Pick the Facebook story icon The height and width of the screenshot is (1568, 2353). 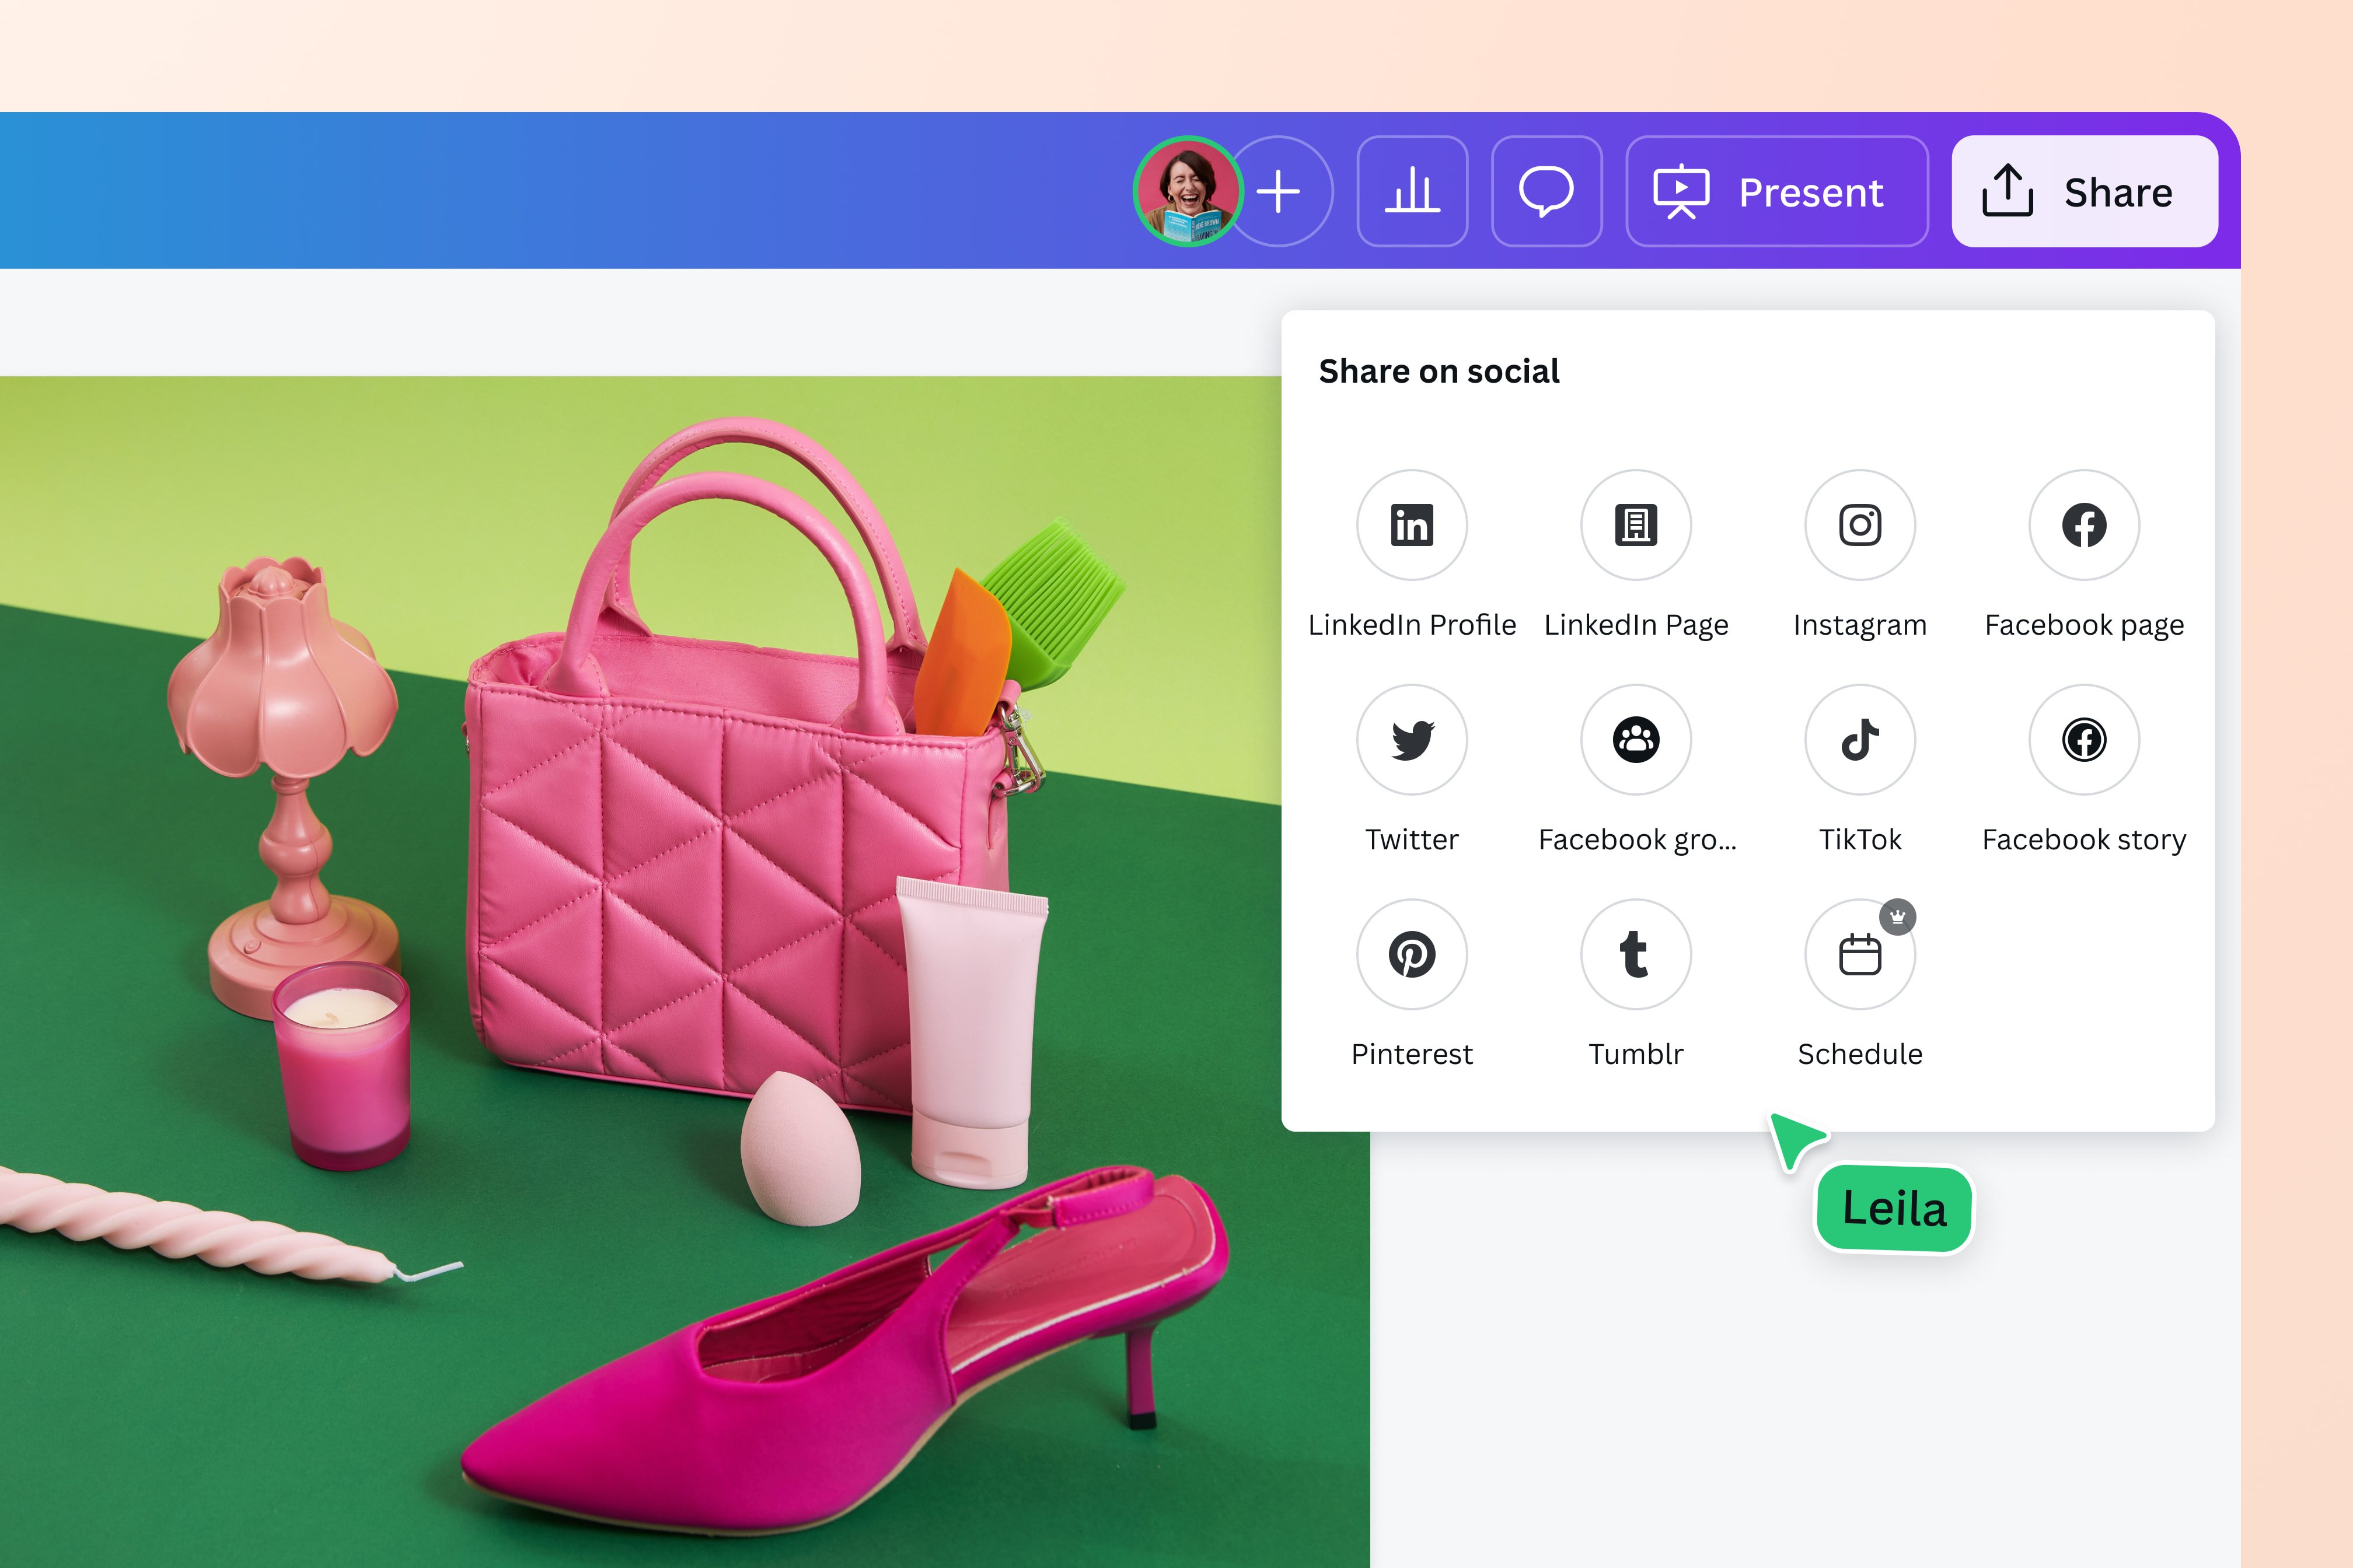(2084, 740)
